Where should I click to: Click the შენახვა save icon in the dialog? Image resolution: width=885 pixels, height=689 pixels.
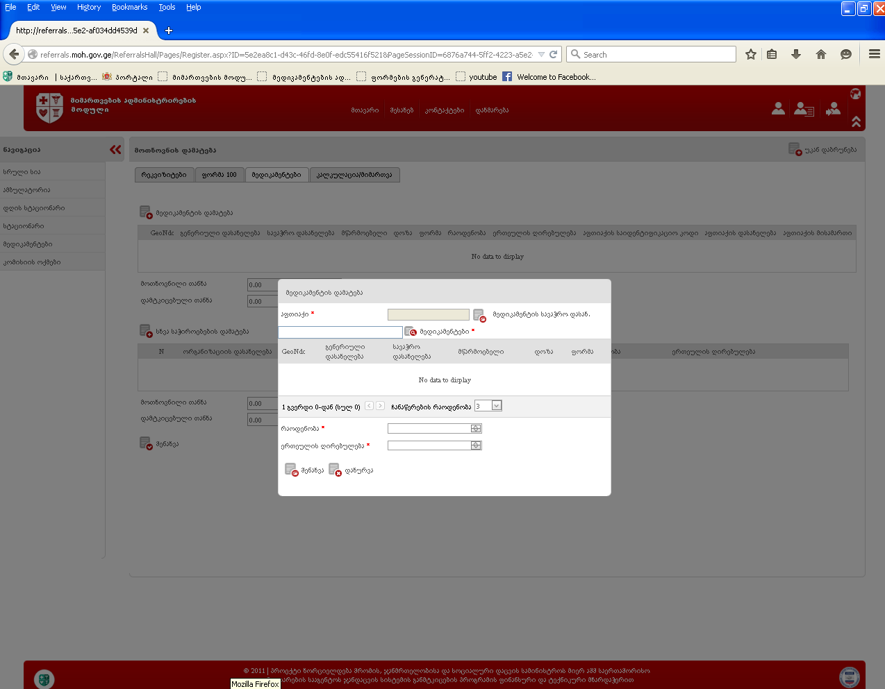[291, 470]
